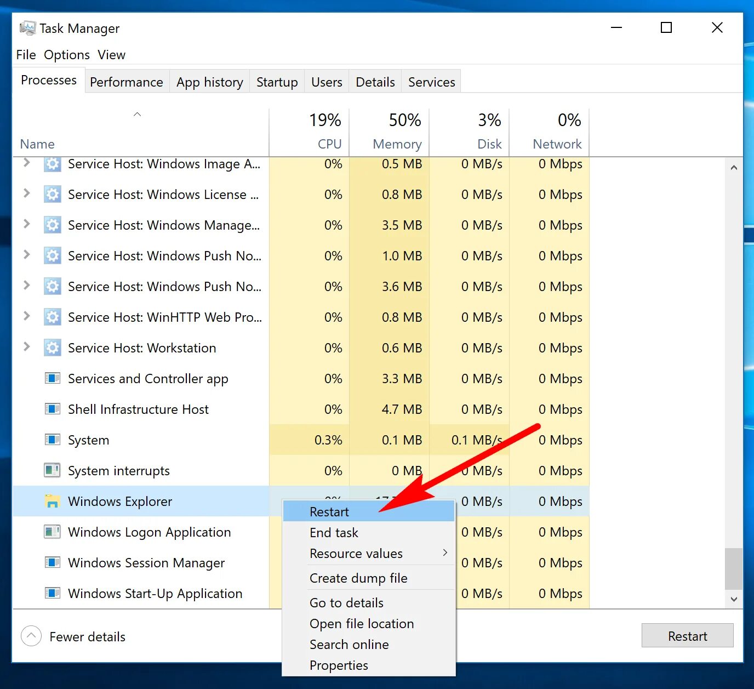This screenshot has width=754, height=689.
Task: Expand Service Host: WinHTTP Web Pro... row
Action: coord(26,316)
